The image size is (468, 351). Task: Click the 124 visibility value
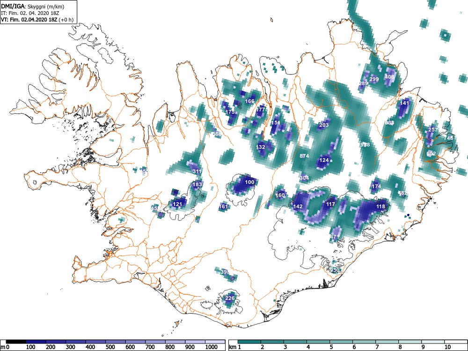tap(324, 160)
